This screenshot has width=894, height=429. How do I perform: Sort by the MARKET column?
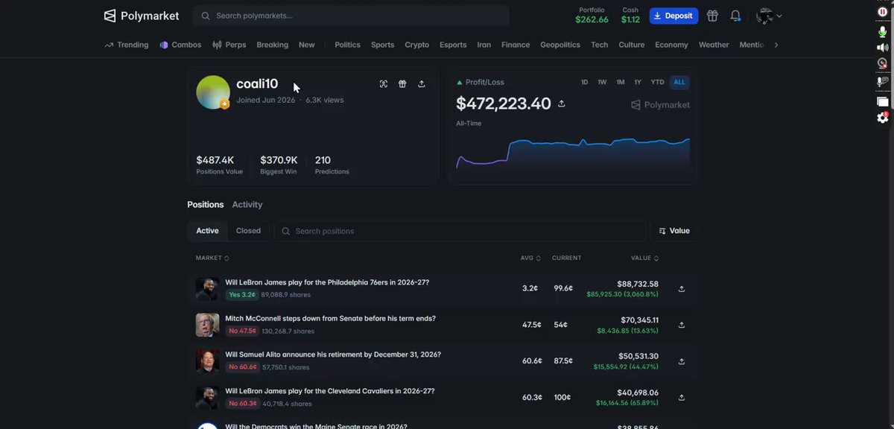point(212,258)
